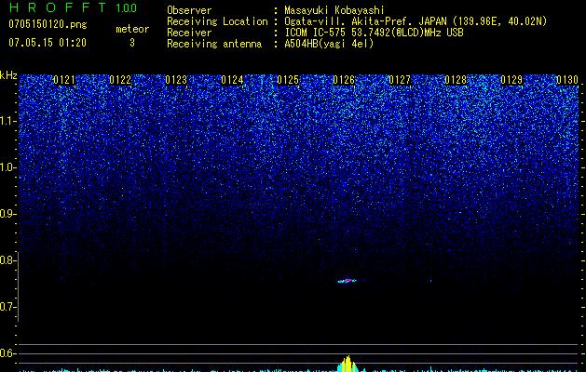
Task: Click the meteor count value 3
Action: [x=132, y=43]
